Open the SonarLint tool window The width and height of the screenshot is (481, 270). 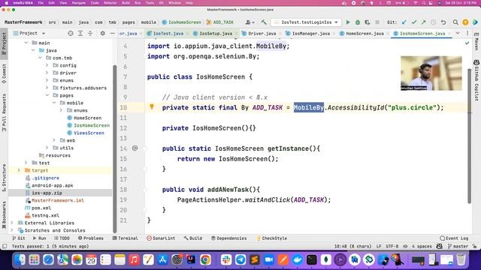tap(161, 238)
